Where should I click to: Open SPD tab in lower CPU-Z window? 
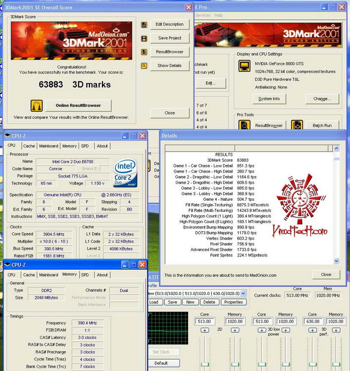coord(85,275)
